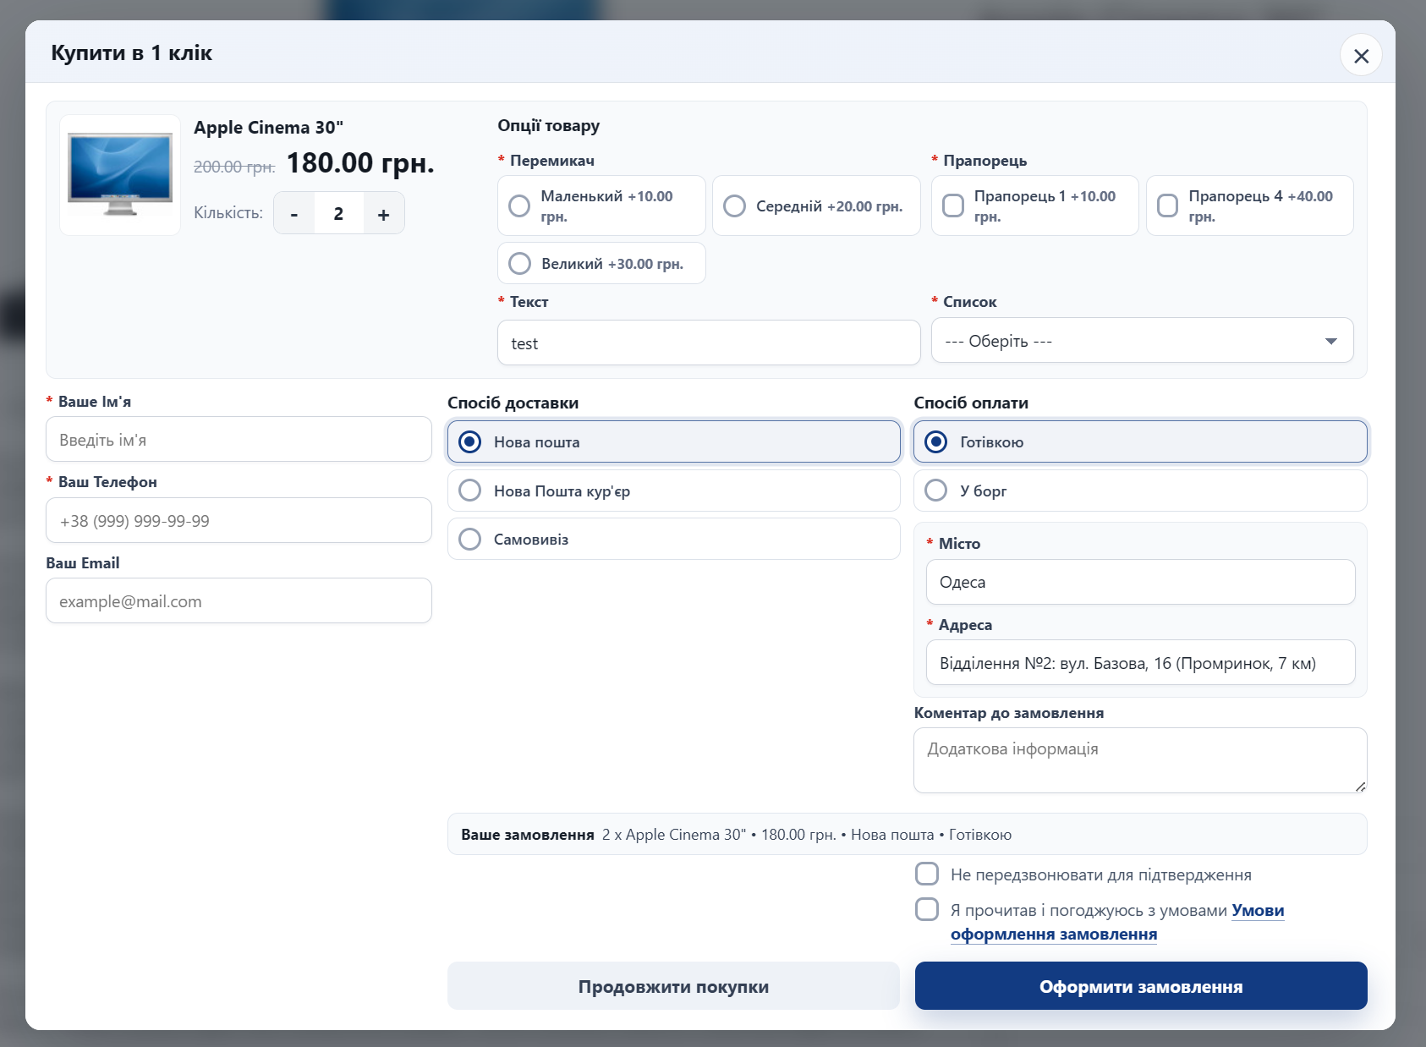Select Нова пошта delivery method

[673, 441]
